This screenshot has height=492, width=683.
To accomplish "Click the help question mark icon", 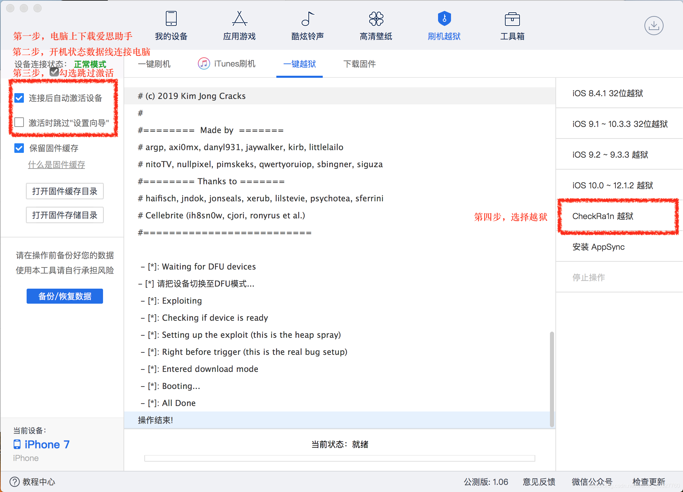I will click(x=15, y=482).
